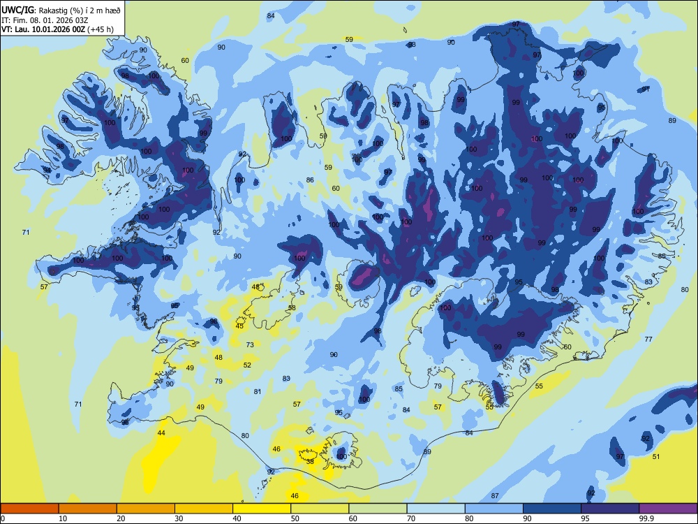Click the map value '52'
Image resolution: width=698 pixels, height=524 pixels.
247,365
